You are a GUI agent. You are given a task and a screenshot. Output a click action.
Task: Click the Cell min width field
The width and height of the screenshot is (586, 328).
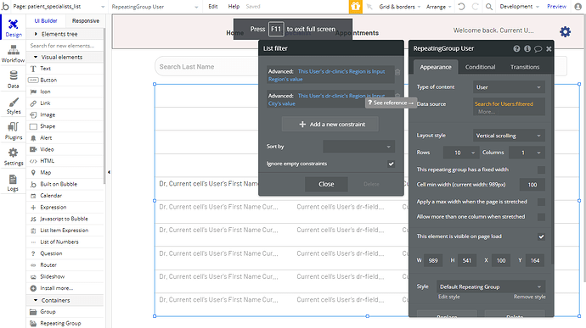click(x=532, y=185)
